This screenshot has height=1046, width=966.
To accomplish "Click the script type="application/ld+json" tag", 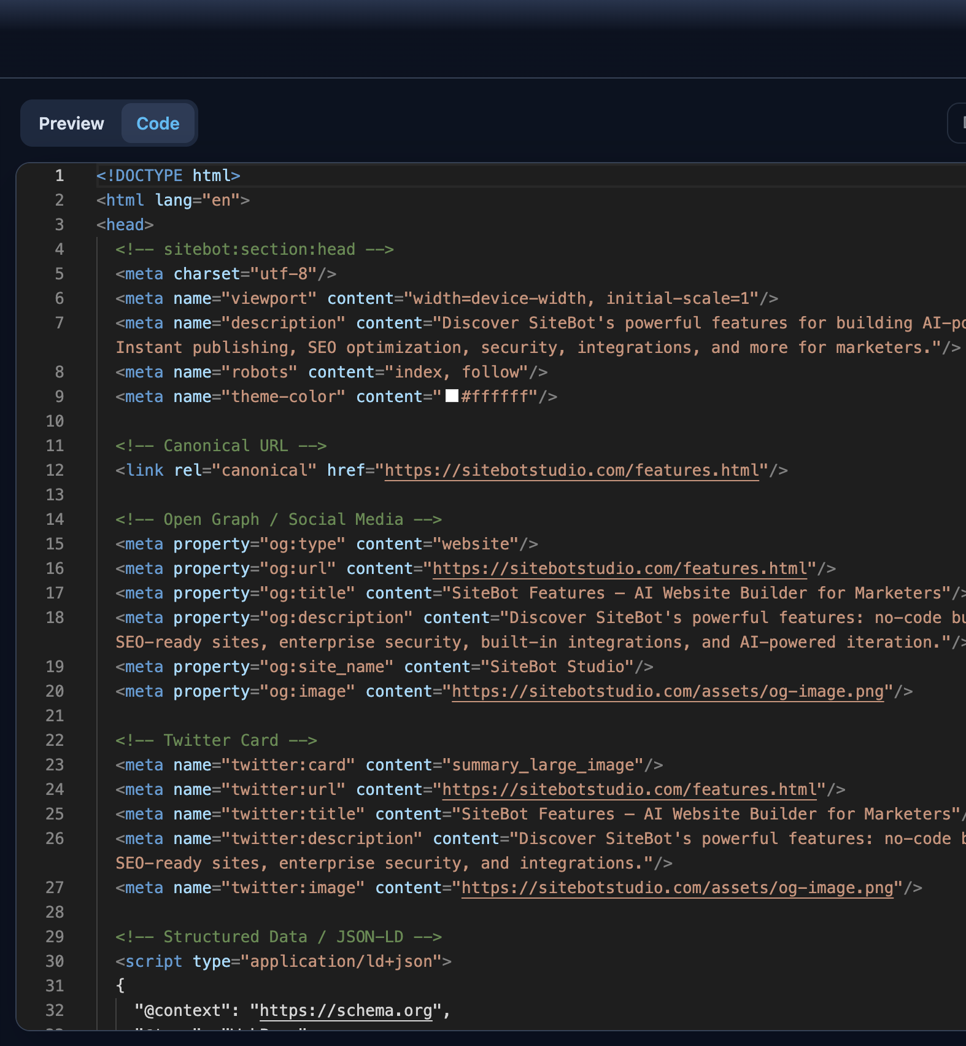I will click(x=284, y=961).
